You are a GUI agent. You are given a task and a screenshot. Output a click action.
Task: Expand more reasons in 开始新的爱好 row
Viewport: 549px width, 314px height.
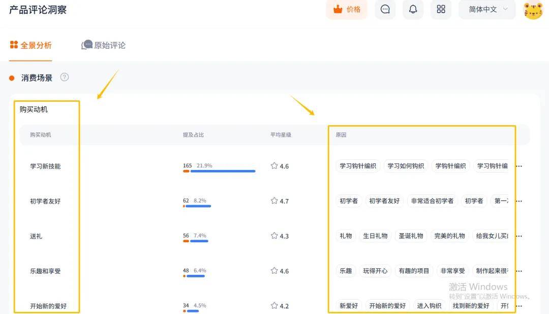pos(519,306)
